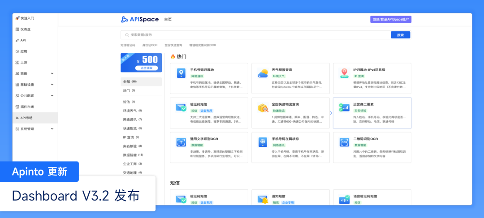Click the 点击领取 button on the 500 banner
Viewport: 484px width, 218px height.
point(146,68)
